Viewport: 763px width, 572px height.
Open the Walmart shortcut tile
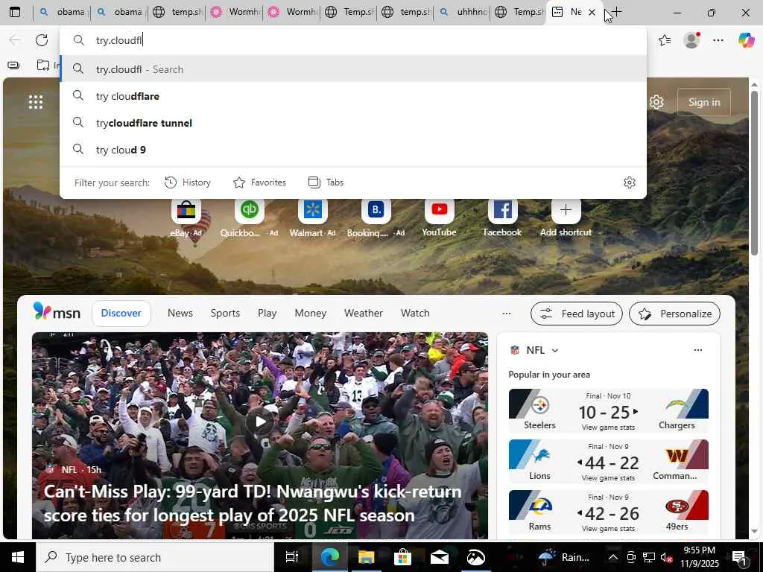pyautogui.click(x=312, y=217)
